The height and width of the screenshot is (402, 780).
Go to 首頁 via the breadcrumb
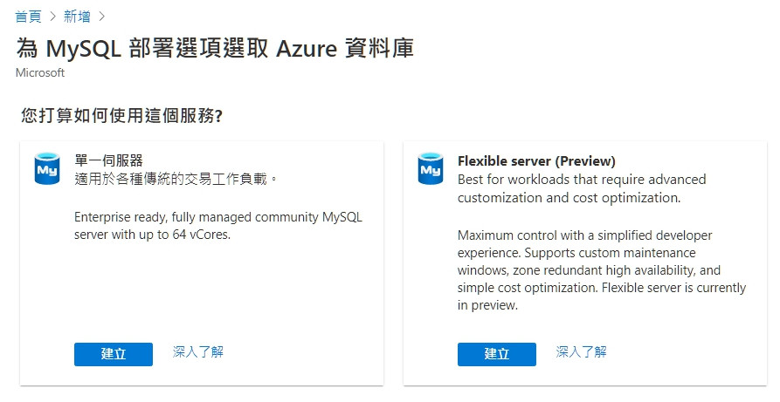(x=29, y=16)
